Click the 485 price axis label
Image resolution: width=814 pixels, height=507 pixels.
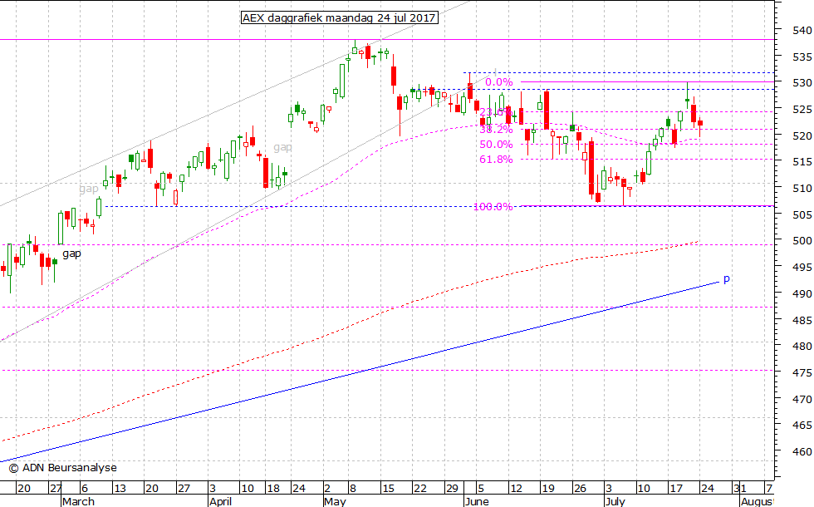click(x=802, y=320)
